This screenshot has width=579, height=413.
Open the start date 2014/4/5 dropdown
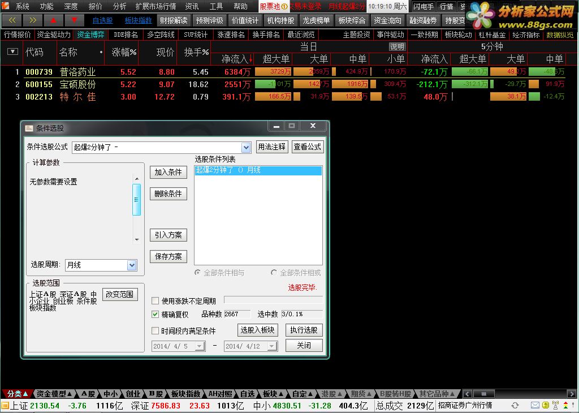[x=200, y=346]
